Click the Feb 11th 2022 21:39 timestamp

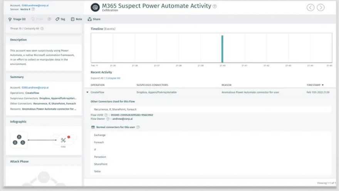pyautogui.click(x=318, y=92)
